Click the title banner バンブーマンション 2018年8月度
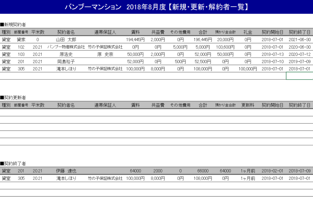This screenshot has height=197, width=313. [156, 7]
